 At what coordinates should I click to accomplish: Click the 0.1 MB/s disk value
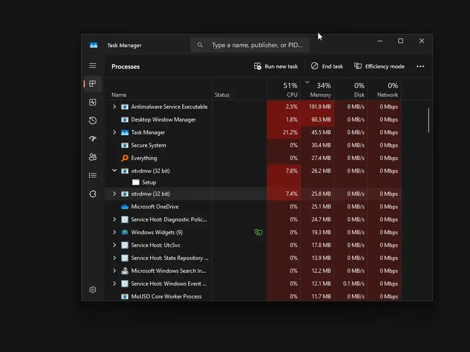coord(354,284)
